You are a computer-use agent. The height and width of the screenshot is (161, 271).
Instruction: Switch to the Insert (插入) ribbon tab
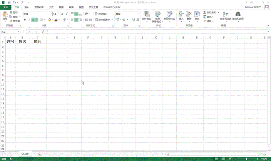tap(26, 7)
